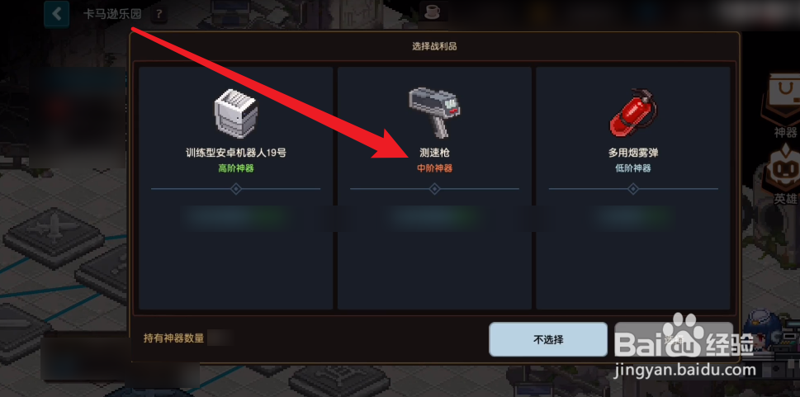Click the 持有神器数量 count label
Viewport: 800px width, 397px height.
tap(173, 338)
